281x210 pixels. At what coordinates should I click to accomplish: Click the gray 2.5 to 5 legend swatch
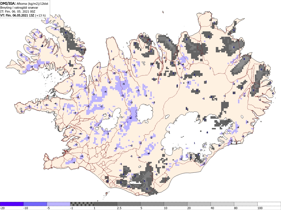click(129, 204)
